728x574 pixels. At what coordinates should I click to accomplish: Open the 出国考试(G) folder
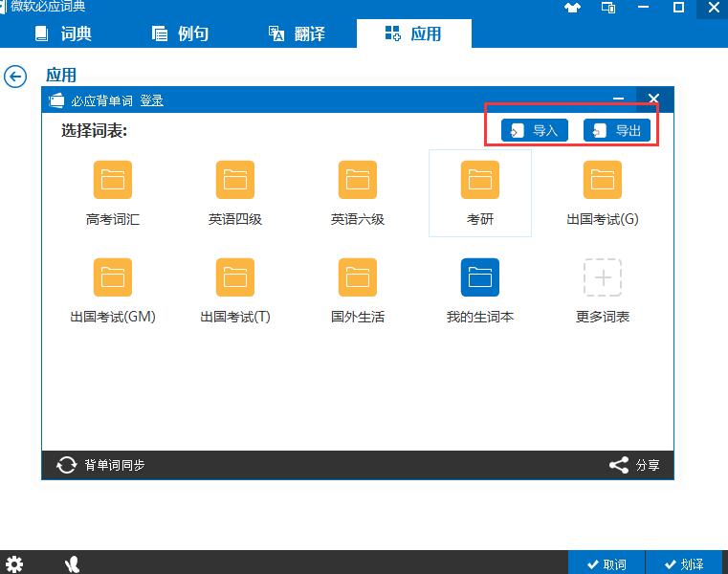pyautogui.click(x=603, y=180)
